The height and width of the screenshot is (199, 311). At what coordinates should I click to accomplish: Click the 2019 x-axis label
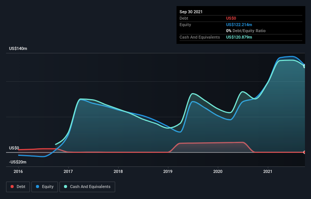[168, 171]
